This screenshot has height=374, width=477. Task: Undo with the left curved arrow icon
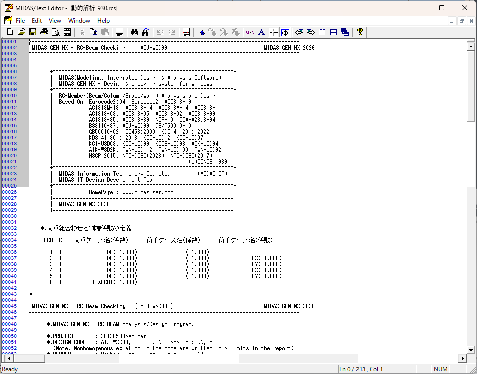coord(160,32)
